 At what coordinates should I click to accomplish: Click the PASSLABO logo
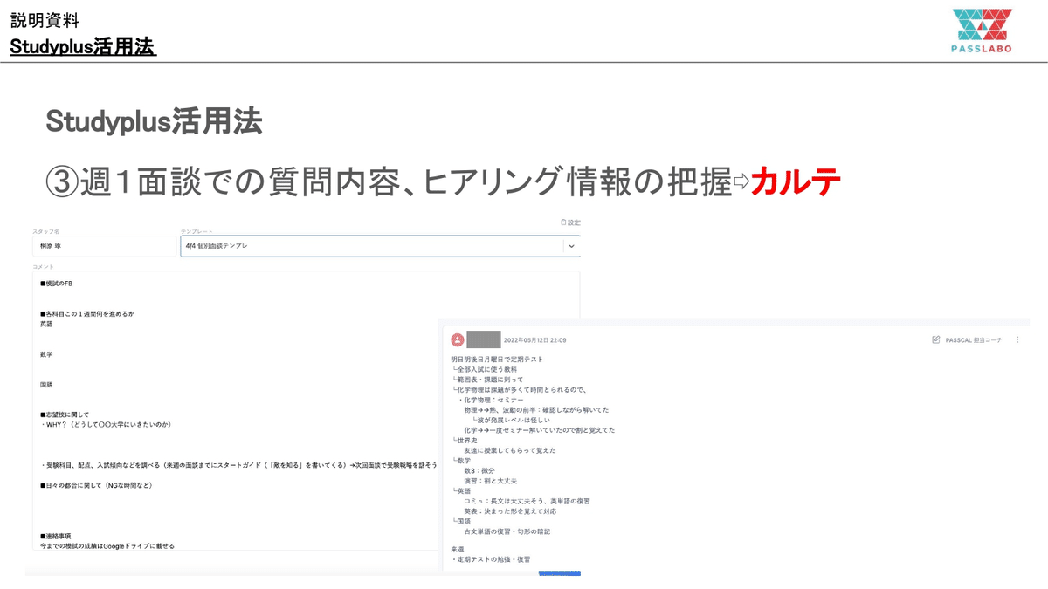[981, 29]
